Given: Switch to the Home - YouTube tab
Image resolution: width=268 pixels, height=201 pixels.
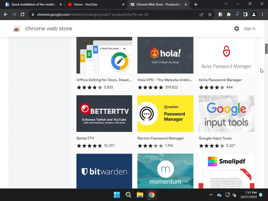Looking at the screenshot, I should pos(96,4).
